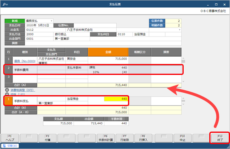Screen dimensions: 230x149
Task: Minimize the 支払伝票 window
Action: click(208, 4)
